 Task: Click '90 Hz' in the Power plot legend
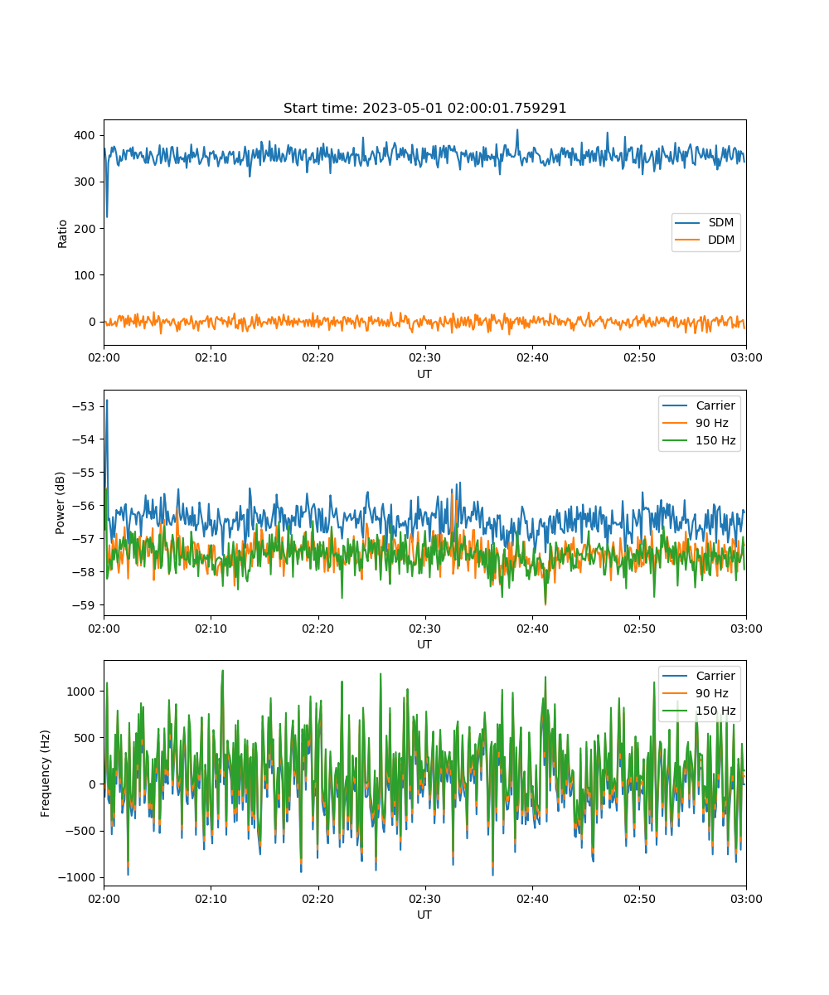[x=712, y=423]
